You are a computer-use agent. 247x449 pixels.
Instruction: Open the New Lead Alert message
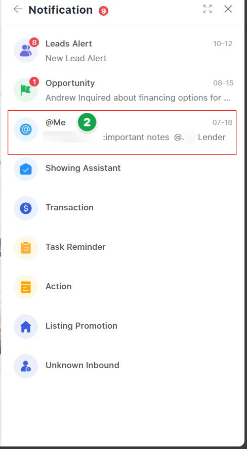(76, 59)
